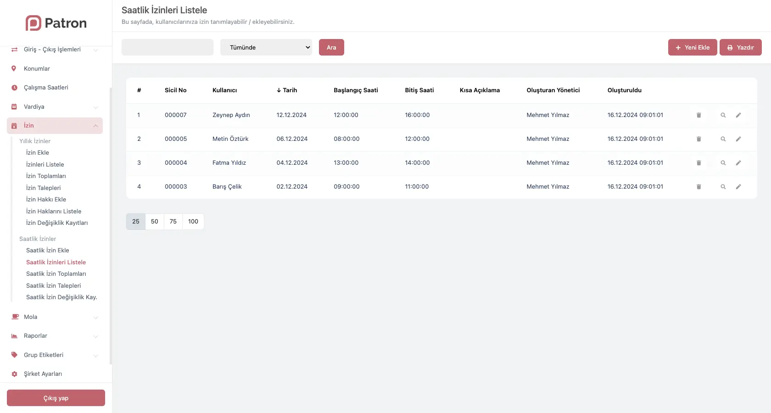Click the Yazdır print button
The width and height of the screenshot is (771, 413).
click(x=740, y=47)
